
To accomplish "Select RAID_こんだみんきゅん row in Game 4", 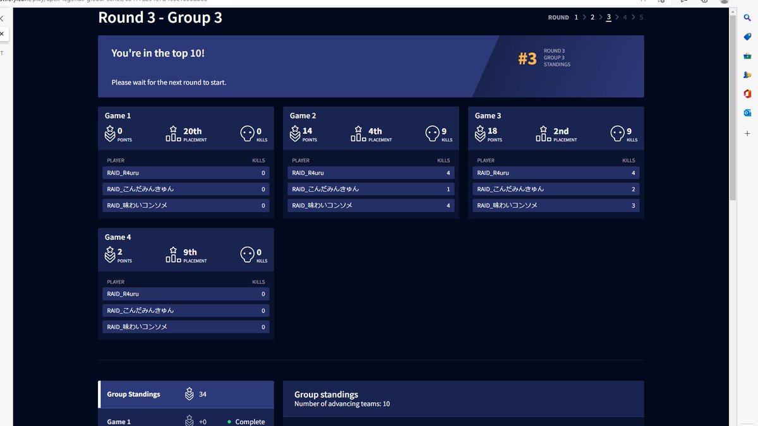I will pyautogui.click(x=186, y=311).
